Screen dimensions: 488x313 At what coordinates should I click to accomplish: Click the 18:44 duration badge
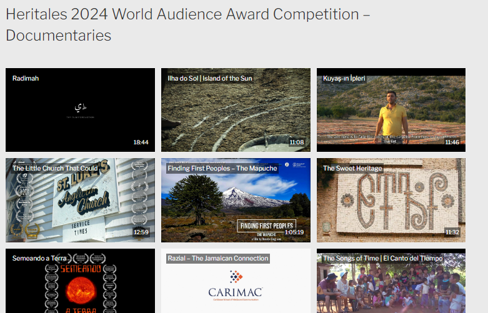141,142
